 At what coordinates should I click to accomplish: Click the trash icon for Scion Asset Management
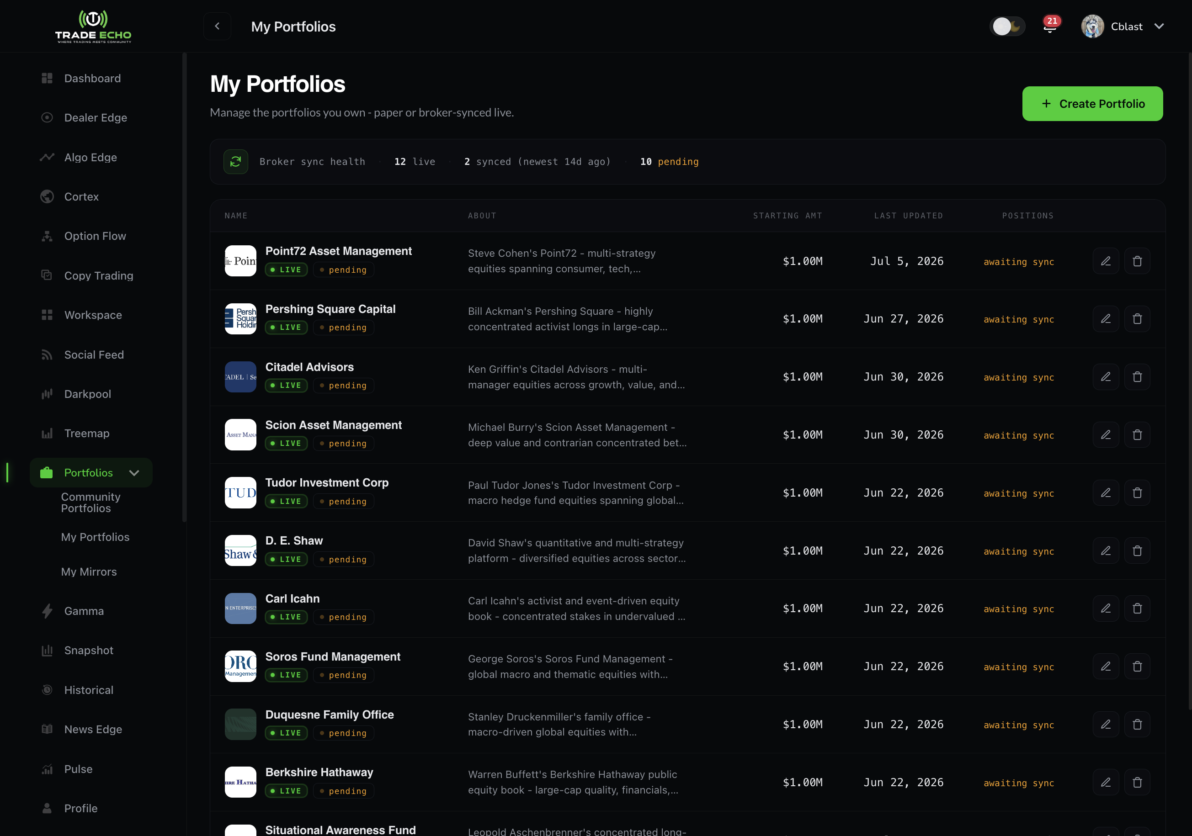[x=1137, y=435]
